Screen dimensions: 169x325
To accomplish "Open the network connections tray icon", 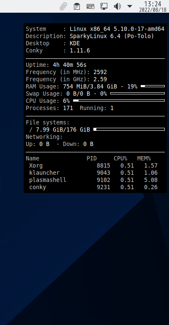I will (x=104, y=6).
